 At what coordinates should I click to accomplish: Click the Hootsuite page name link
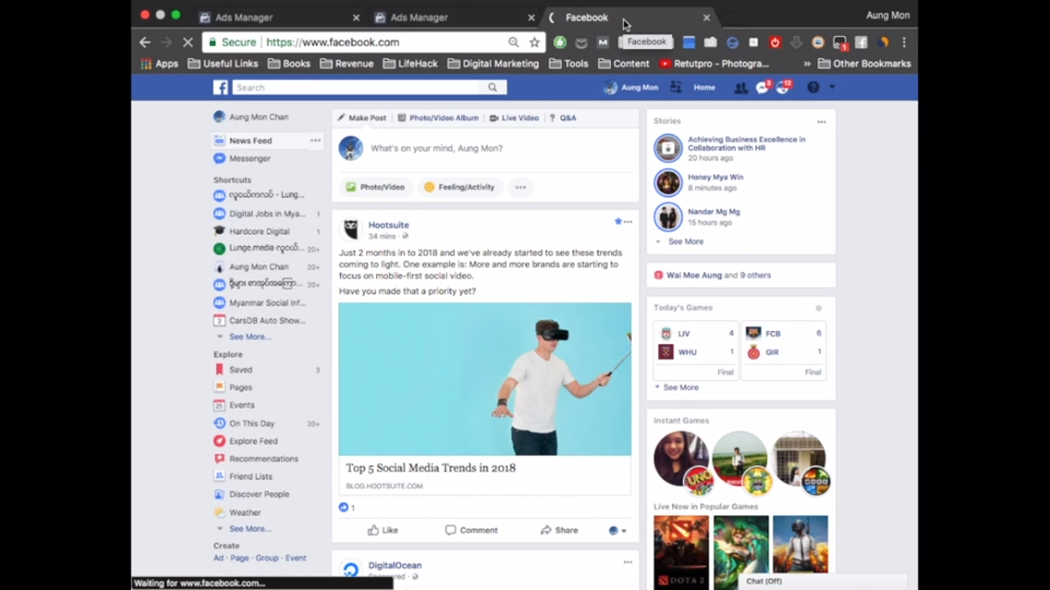pyautogui.click(x=388, y=225)
